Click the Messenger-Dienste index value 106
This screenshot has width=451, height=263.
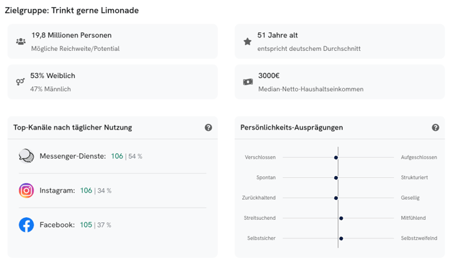pos(117,156)
